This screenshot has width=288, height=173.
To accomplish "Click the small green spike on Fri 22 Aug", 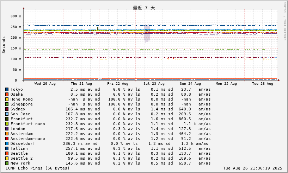I will click(98, 28).
